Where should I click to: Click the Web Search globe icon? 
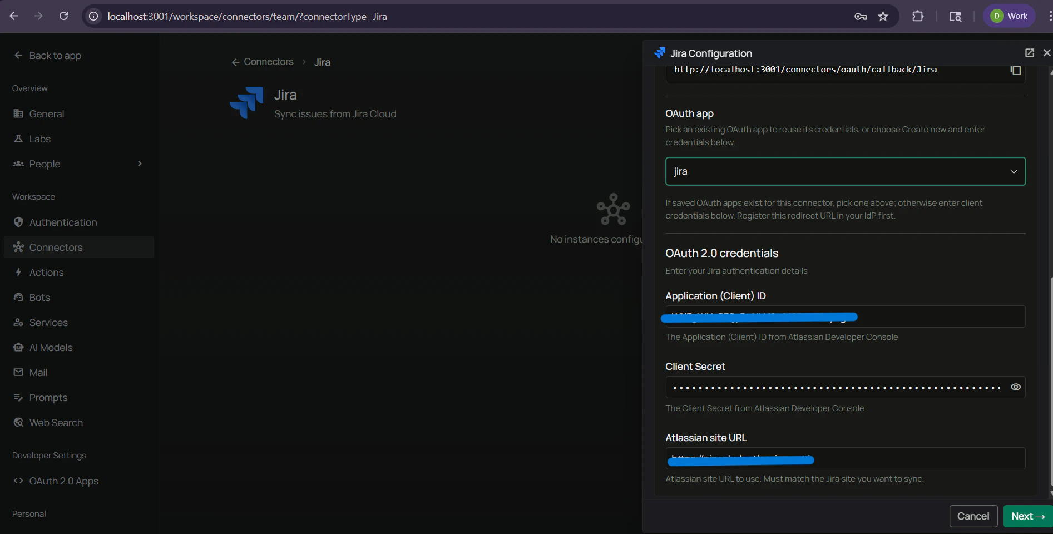(x=18, y=422)
